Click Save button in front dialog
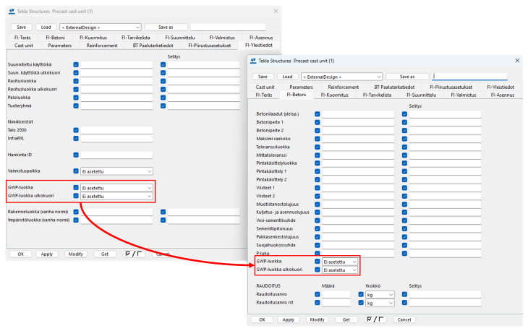Viewport: 528px width, 331px height. tap(263, 77)
